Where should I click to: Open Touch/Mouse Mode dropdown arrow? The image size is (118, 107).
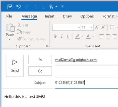point(56,6)
